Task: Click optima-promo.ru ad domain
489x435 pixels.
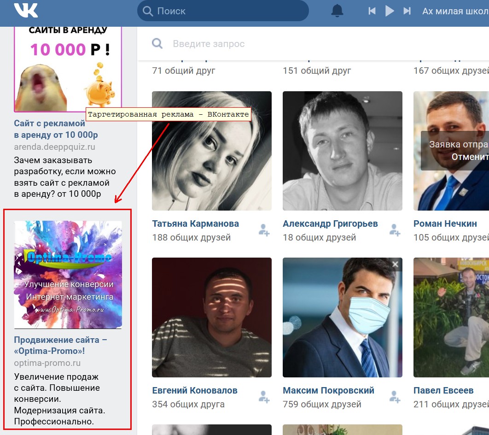Action: tap(47, 363)
